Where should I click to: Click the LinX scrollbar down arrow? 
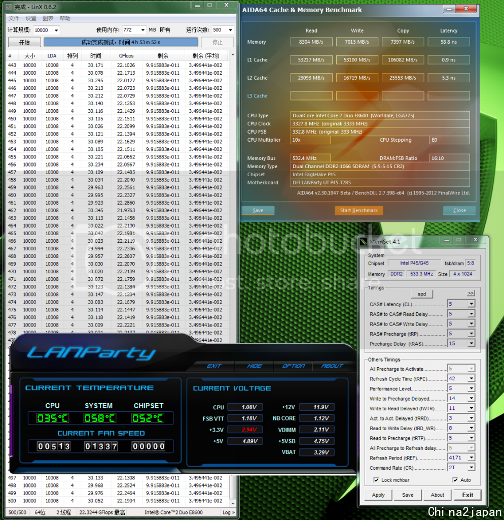[233, 503]
